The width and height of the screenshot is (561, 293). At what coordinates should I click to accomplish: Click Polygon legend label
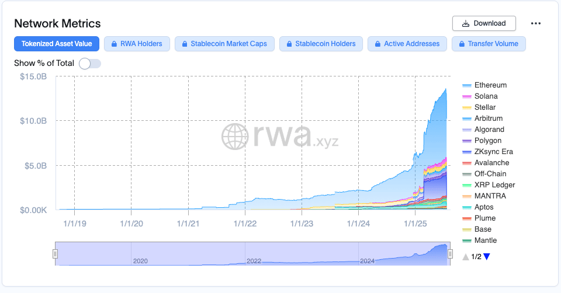point(487,141)
